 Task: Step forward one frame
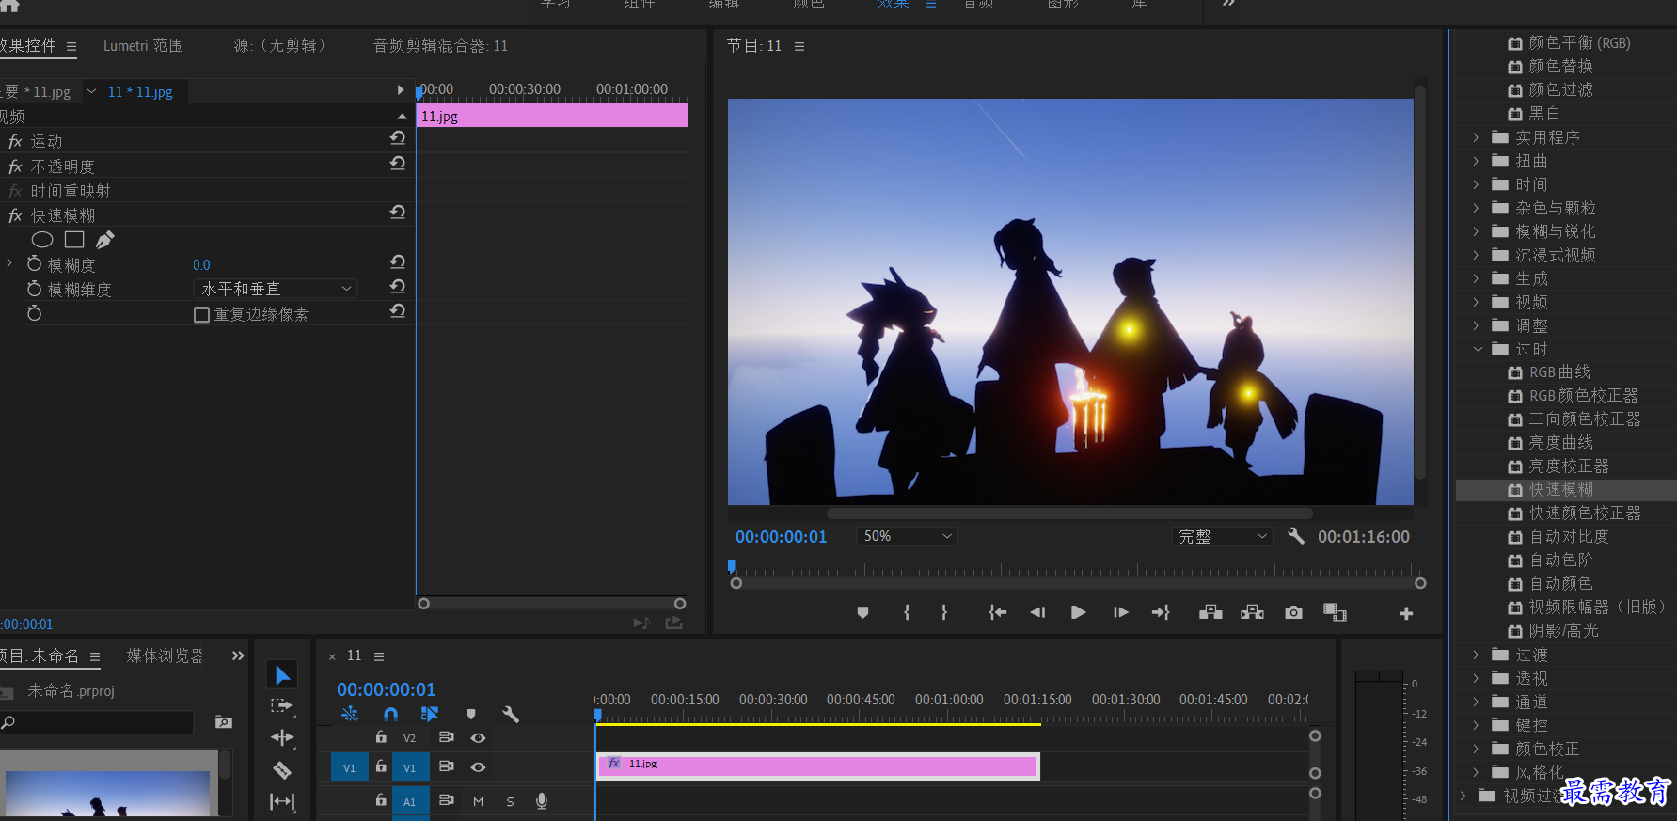[x=1120, y=612]
